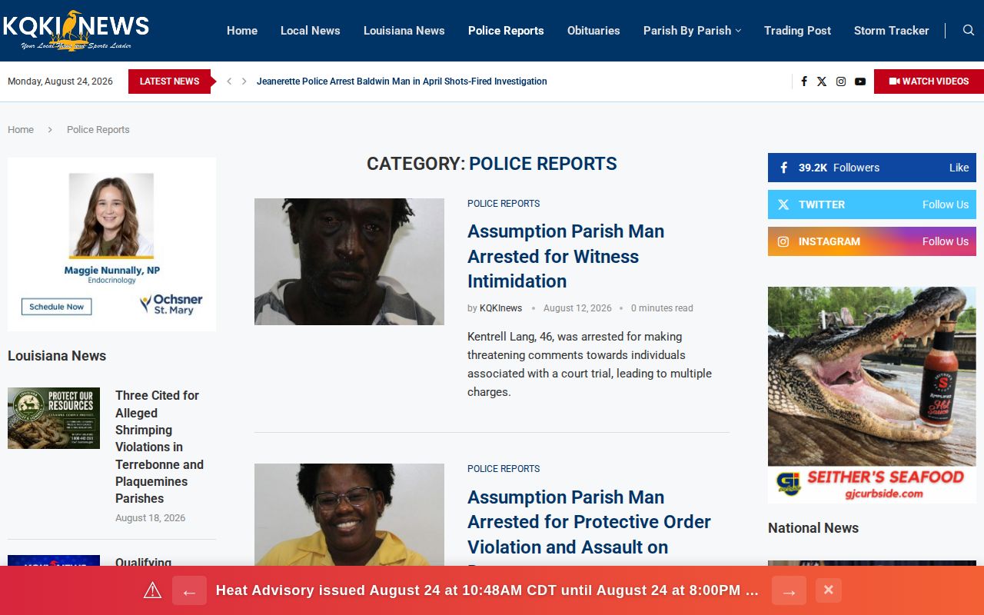This screenshot has height=615, width=984.
Task: Open the Seither's Seafood alligator ad
Action: (872, 395)
